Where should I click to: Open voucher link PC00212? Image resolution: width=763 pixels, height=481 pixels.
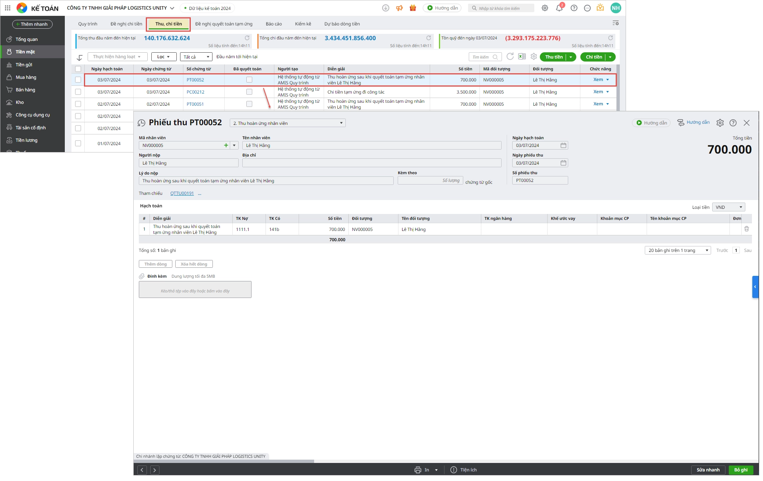click(x=195, y=92)
